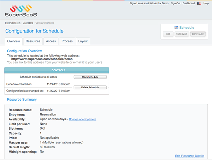
Task: Click the schedule calendar icon
Action: (176, 28)
